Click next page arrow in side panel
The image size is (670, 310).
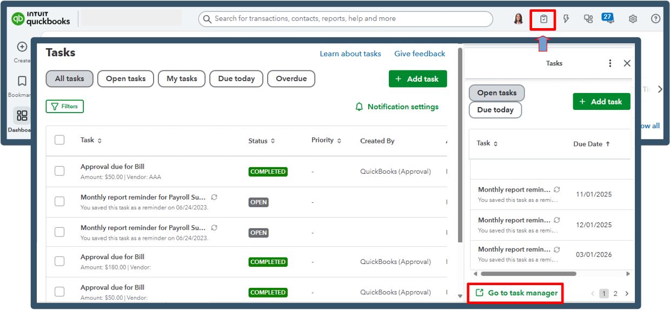point(627,293)
